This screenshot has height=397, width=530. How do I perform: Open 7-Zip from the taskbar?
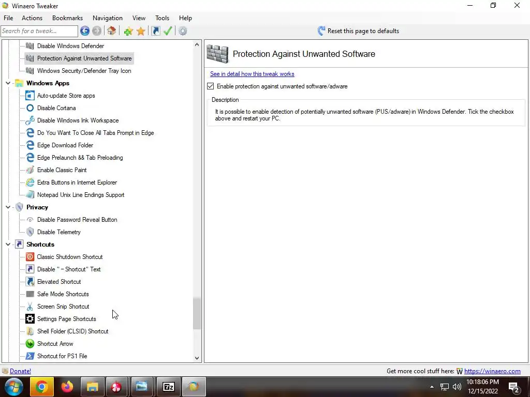pyautogui.click(x=168, y=387)
